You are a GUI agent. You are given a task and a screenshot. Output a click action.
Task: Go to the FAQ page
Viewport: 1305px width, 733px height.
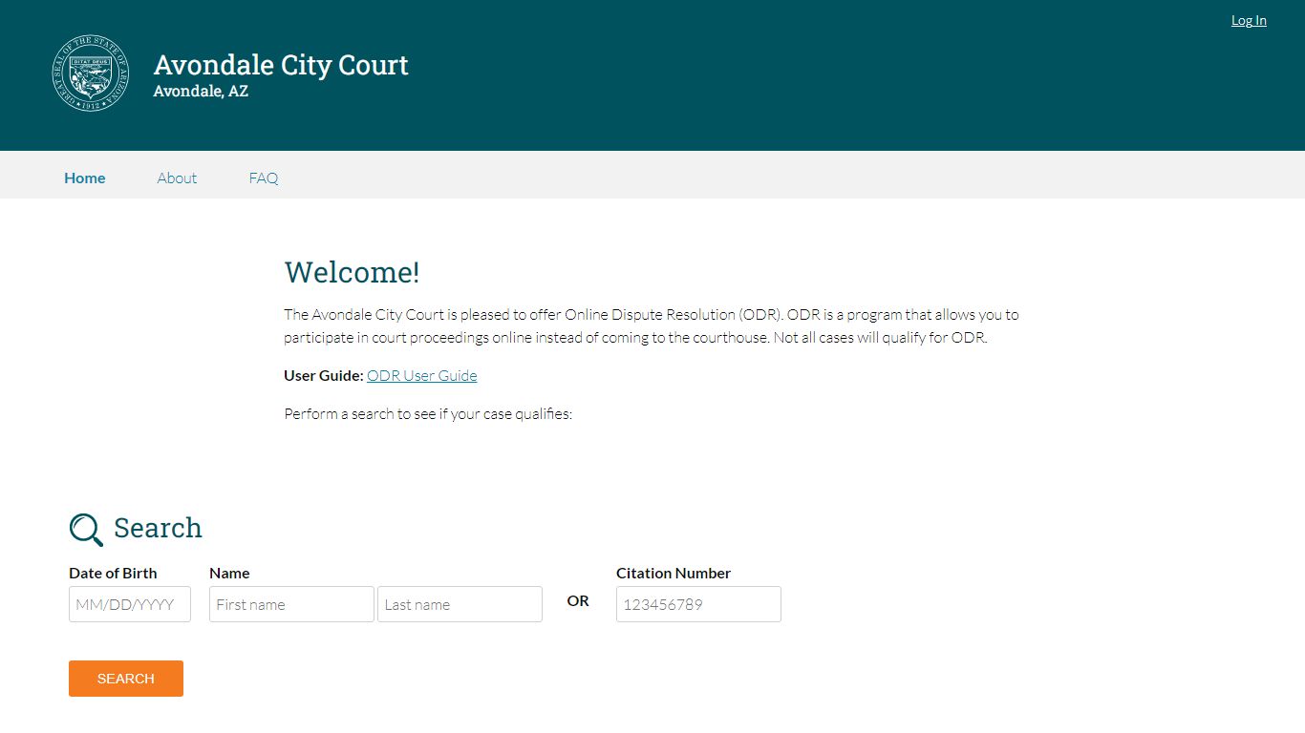(x=264, y=178)
